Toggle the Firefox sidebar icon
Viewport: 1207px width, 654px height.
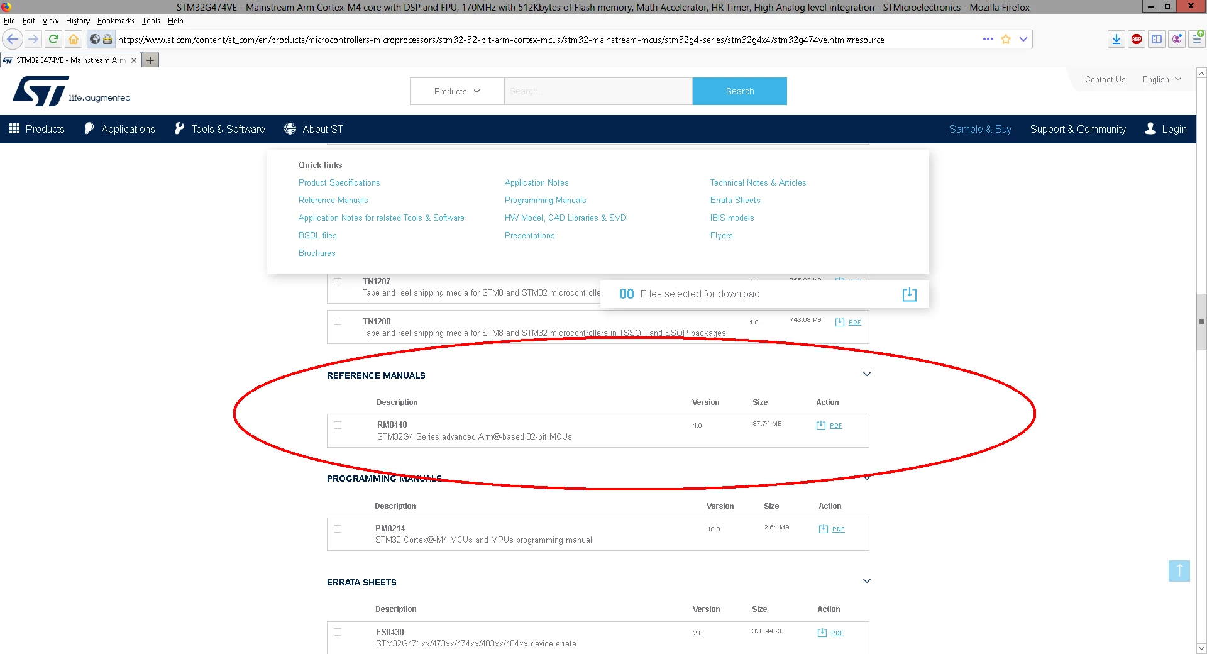click(1157, 39)
